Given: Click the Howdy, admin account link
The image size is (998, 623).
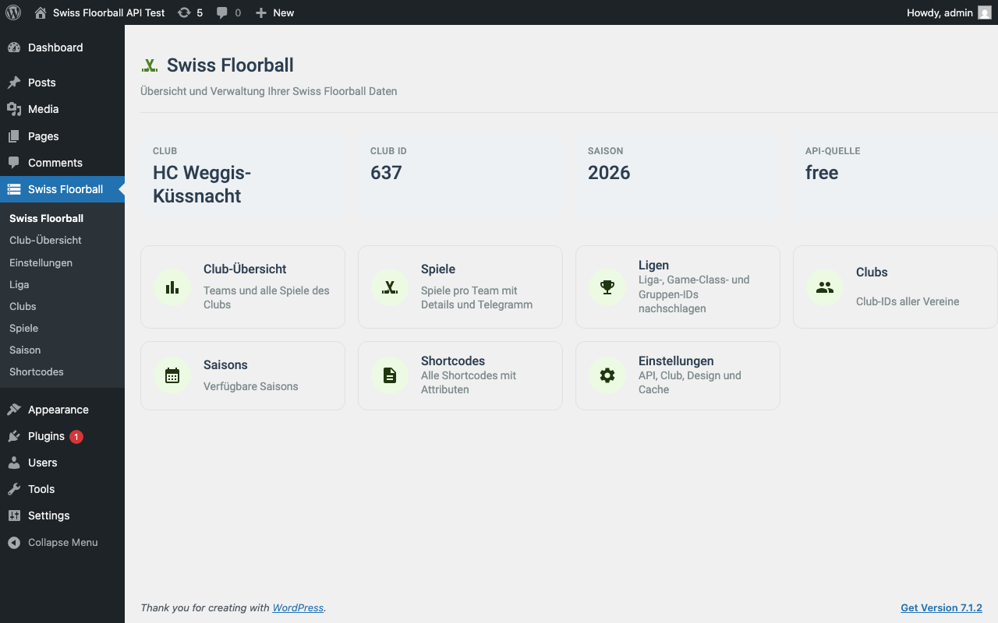Looking at the screenshot, I should [949, 12].
